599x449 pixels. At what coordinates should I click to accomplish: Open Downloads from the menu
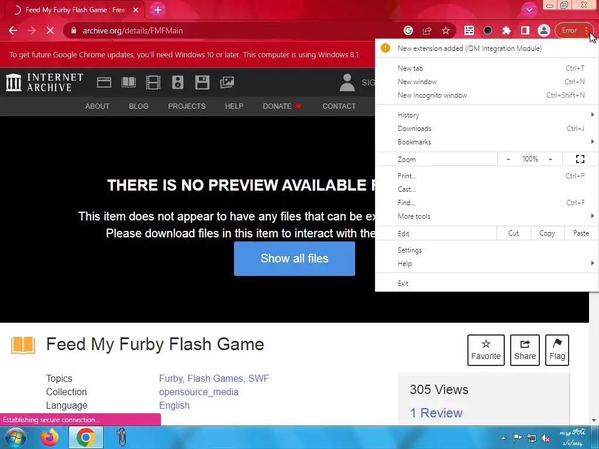click(x=487, y=128)
